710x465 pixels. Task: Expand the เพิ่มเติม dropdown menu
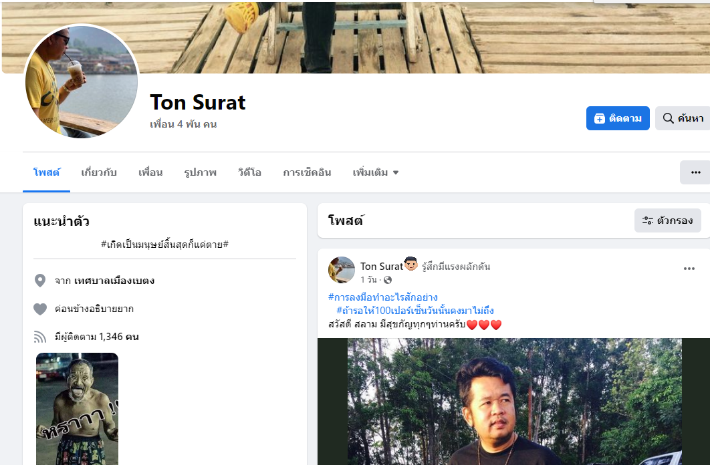coord(375,172)
